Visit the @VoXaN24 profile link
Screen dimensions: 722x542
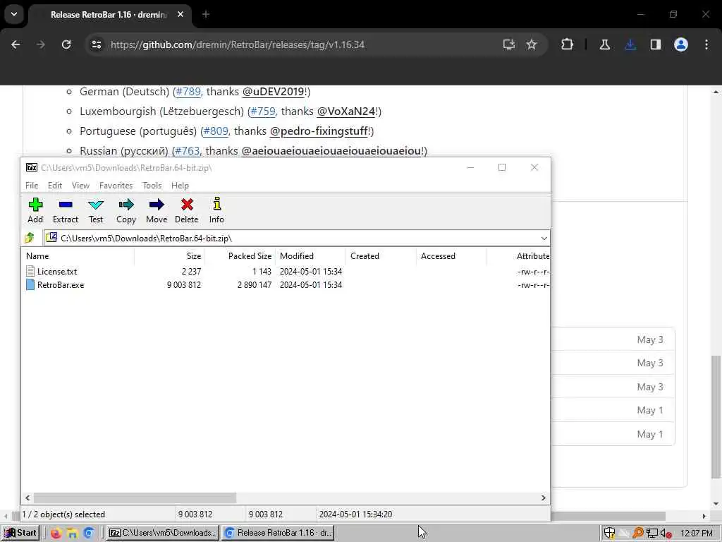click(x=346, y=111)
